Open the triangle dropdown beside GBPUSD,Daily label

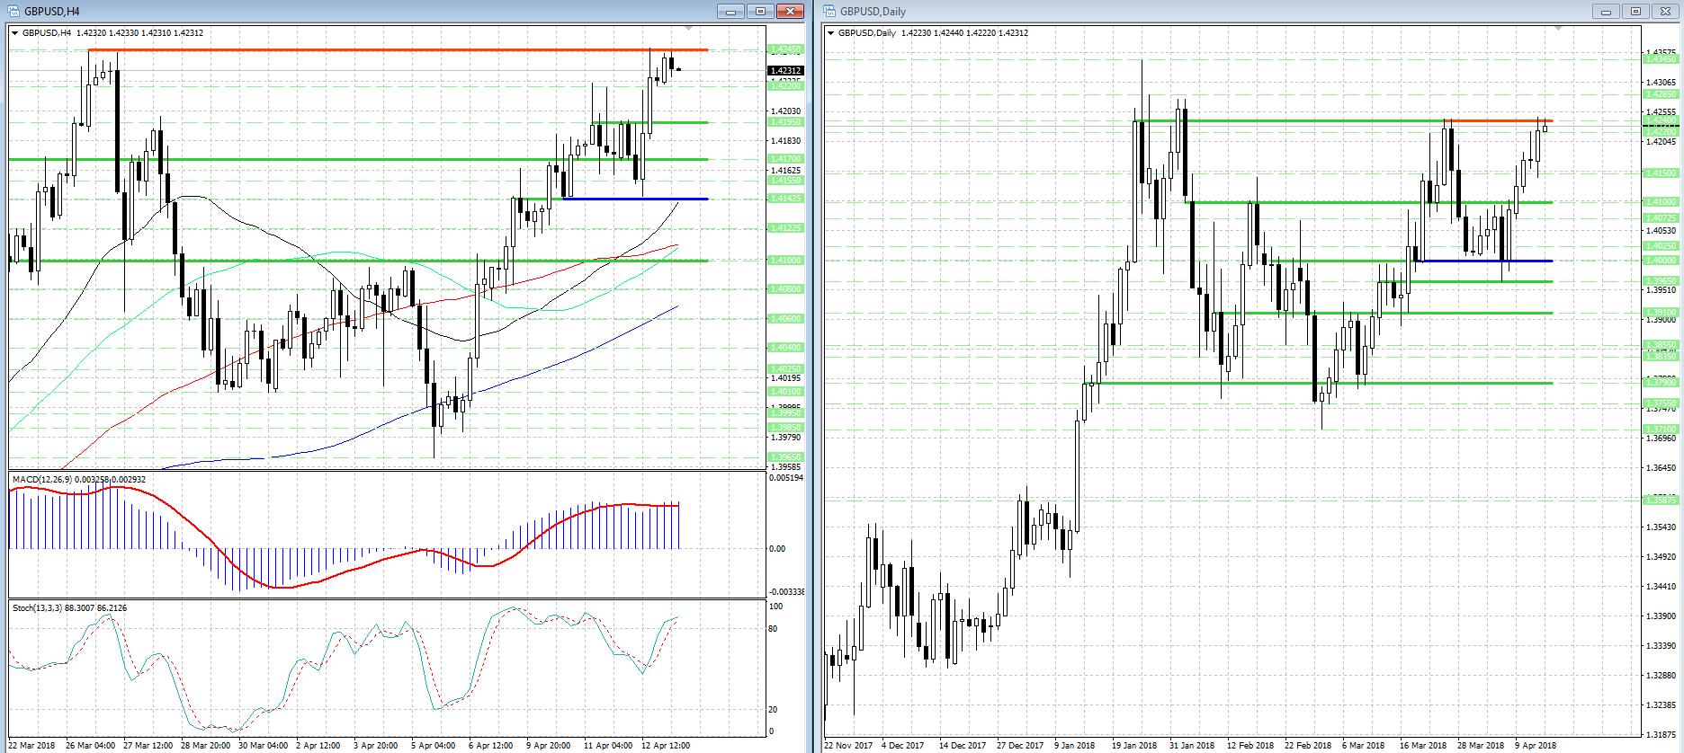830,33
